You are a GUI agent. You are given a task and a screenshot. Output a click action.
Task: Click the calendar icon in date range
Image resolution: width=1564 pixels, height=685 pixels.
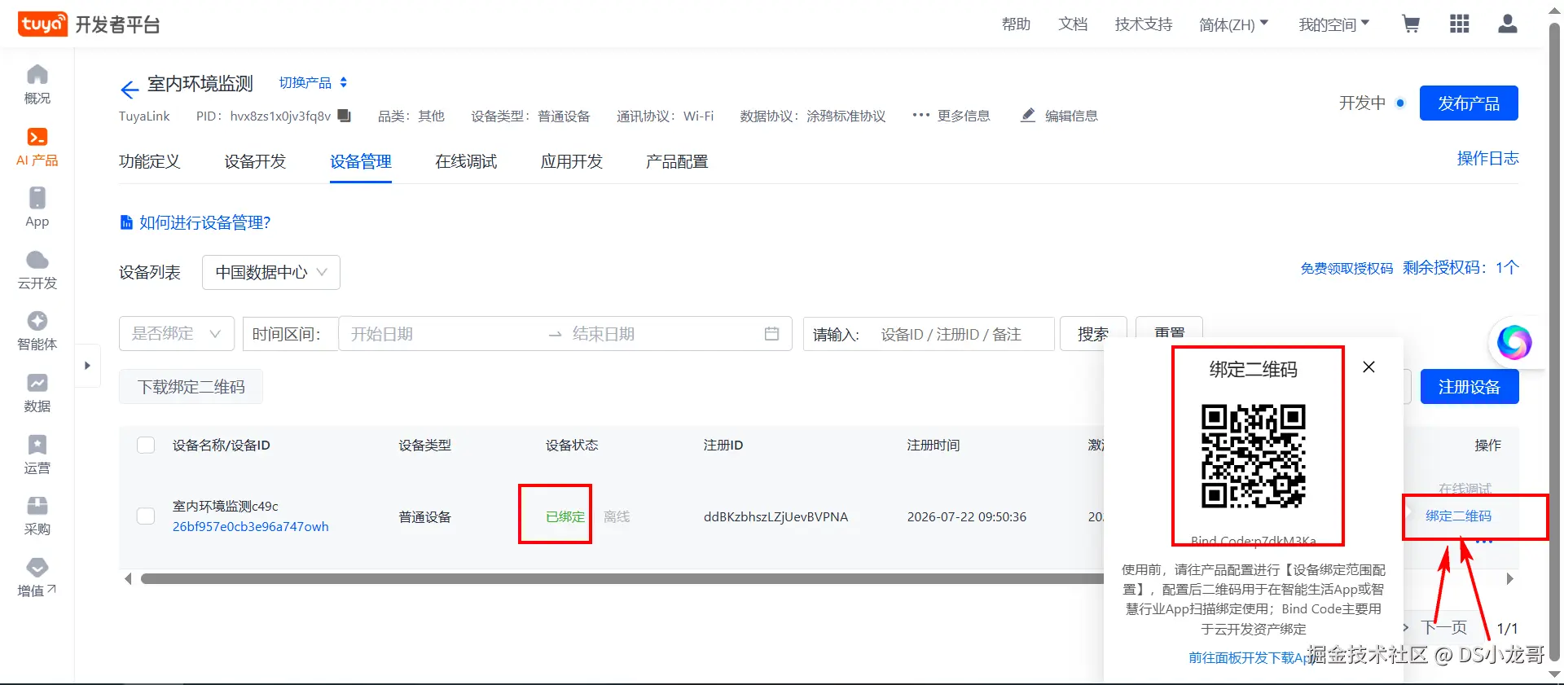[771, 334]
